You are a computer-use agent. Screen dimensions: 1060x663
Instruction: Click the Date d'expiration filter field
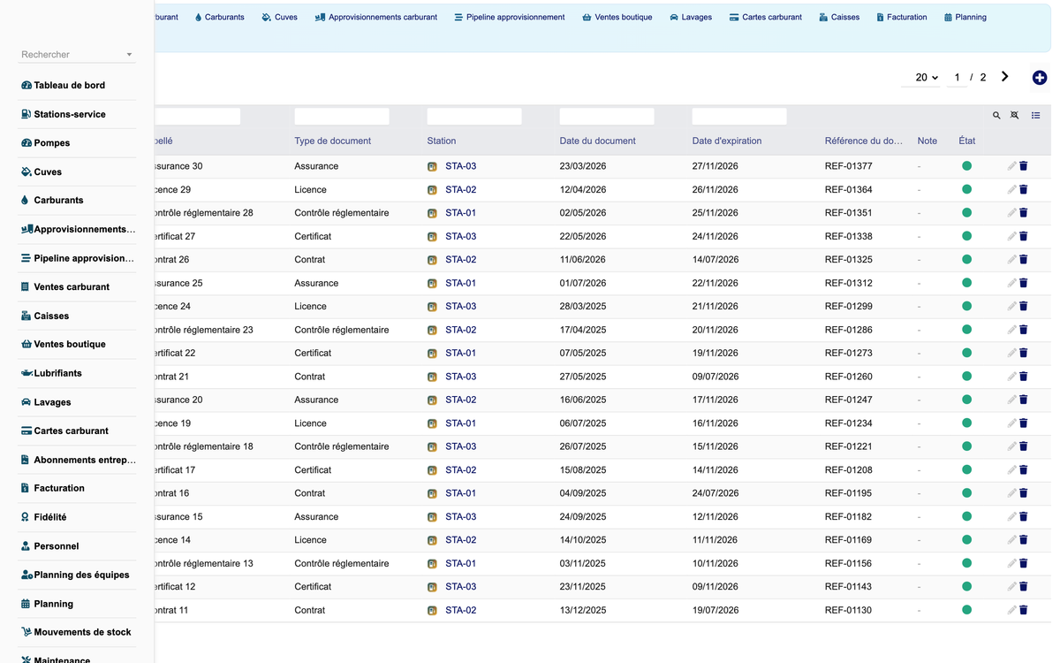[739, 116]
